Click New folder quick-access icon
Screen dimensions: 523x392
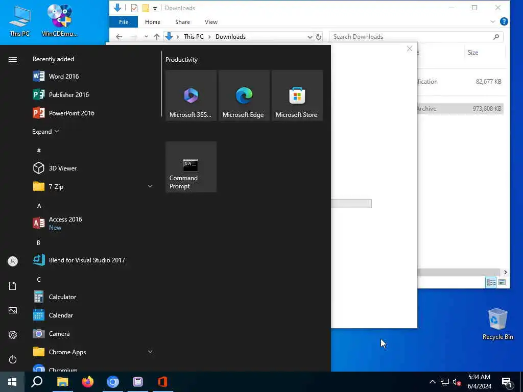[146, 8]
